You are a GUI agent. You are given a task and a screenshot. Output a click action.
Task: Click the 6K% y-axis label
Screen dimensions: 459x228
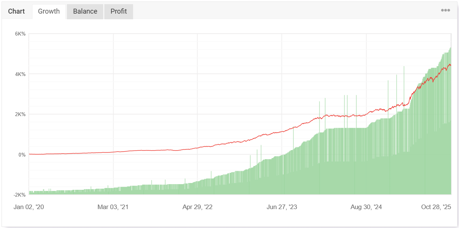20,34
